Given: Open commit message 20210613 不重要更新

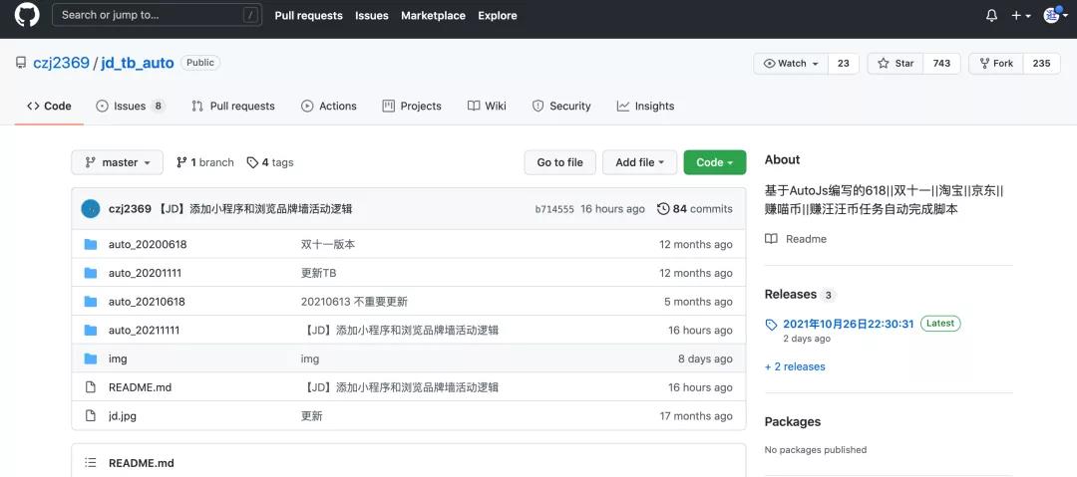Looking at the screenshot, I should click(354, 302).
